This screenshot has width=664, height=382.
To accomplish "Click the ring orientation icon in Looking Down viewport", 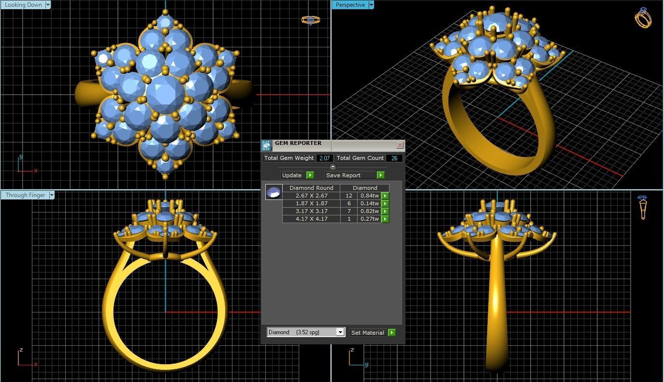I will [x=310, y=20].
